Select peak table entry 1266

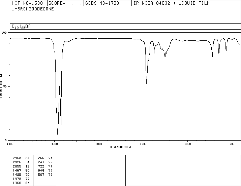point(40,158)
